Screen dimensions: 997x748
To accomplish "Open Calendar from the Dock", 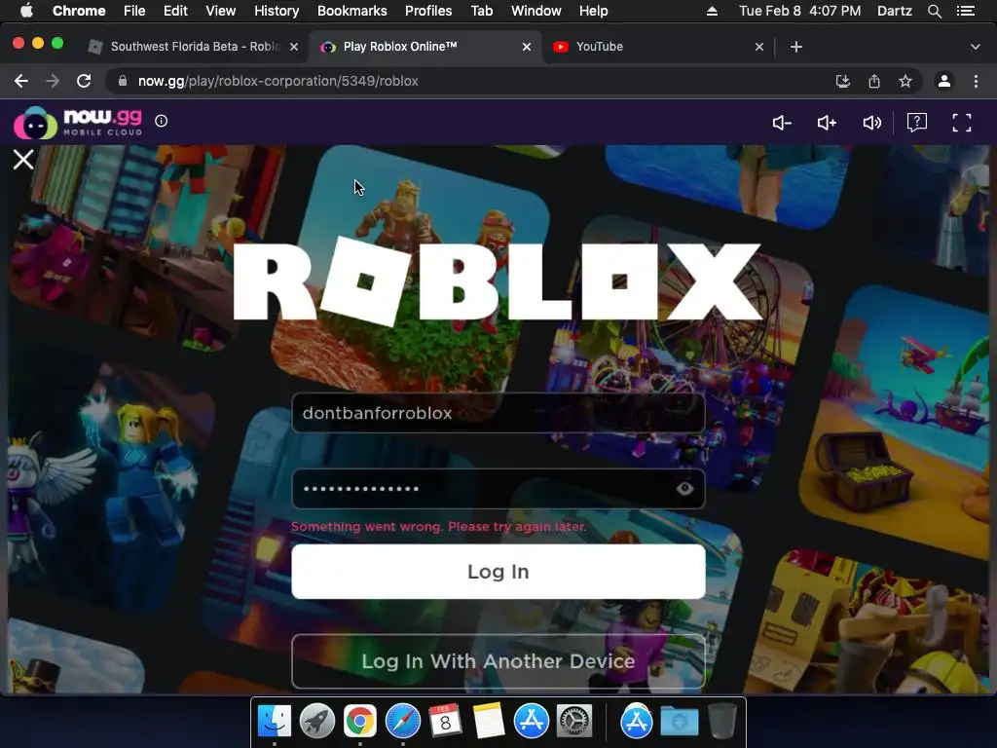I will (x=445, y=721).
